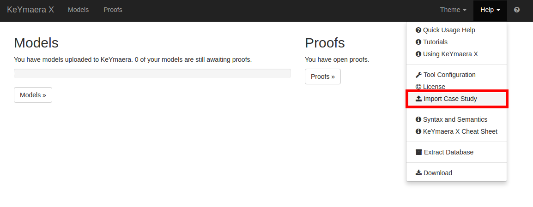Click the question mark help icon in navbar
533x207 pixels.
click(517, 10)
